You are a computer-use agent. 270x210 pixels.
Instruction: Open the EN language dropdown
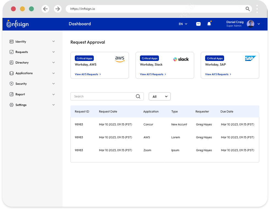(183, 24)
